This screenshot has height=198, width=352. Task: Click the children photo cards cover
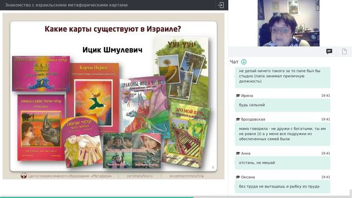point(132,151)
